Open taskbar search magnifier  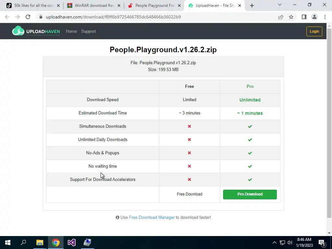[x=23, y=243]
